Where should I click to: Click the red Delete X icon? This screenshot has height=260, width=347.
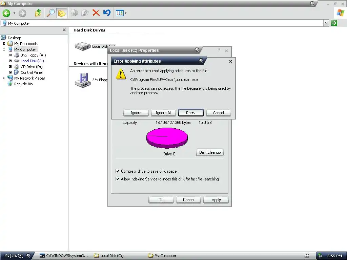[96, 13]
